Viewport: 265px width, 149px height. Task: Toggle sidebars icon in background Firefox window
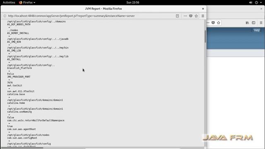tap(253, 23)
